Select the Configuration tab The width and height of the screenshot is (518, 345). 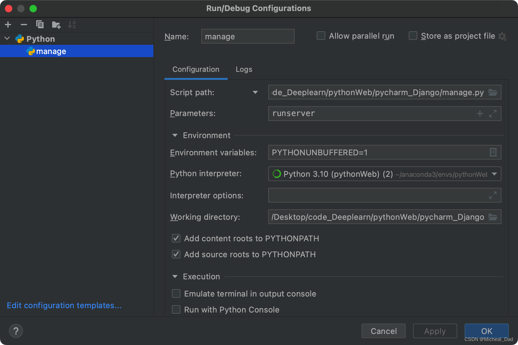coord(196,69)
